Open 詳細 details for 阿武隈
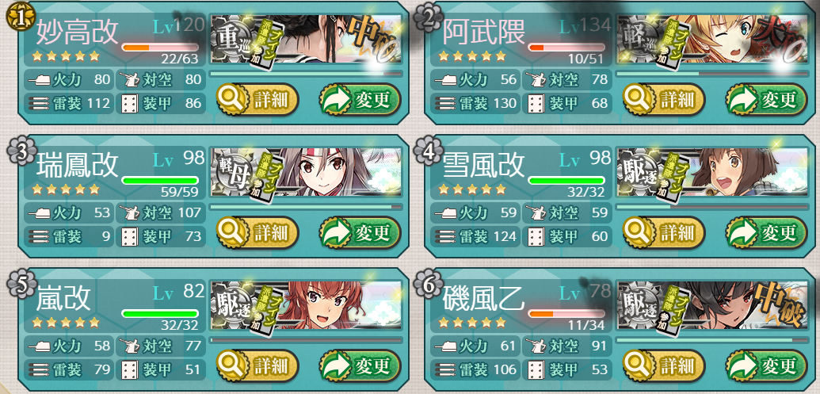The width and height of the screenshot is (820, 394). tap(664, 99)
